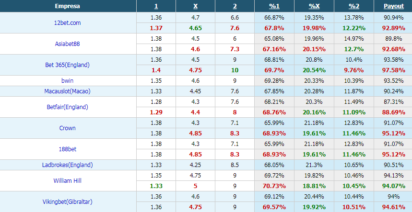Sort table by the 1 column header
This screenshot has width=412, height=212.
156,6
